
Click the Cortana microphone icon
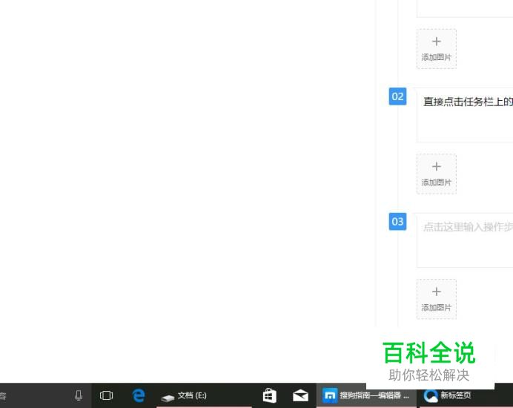point(79,395)
